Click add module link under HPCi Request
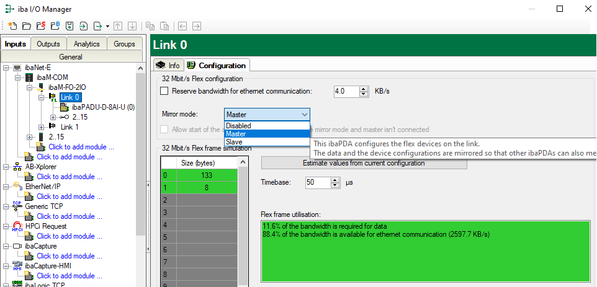 70,236
